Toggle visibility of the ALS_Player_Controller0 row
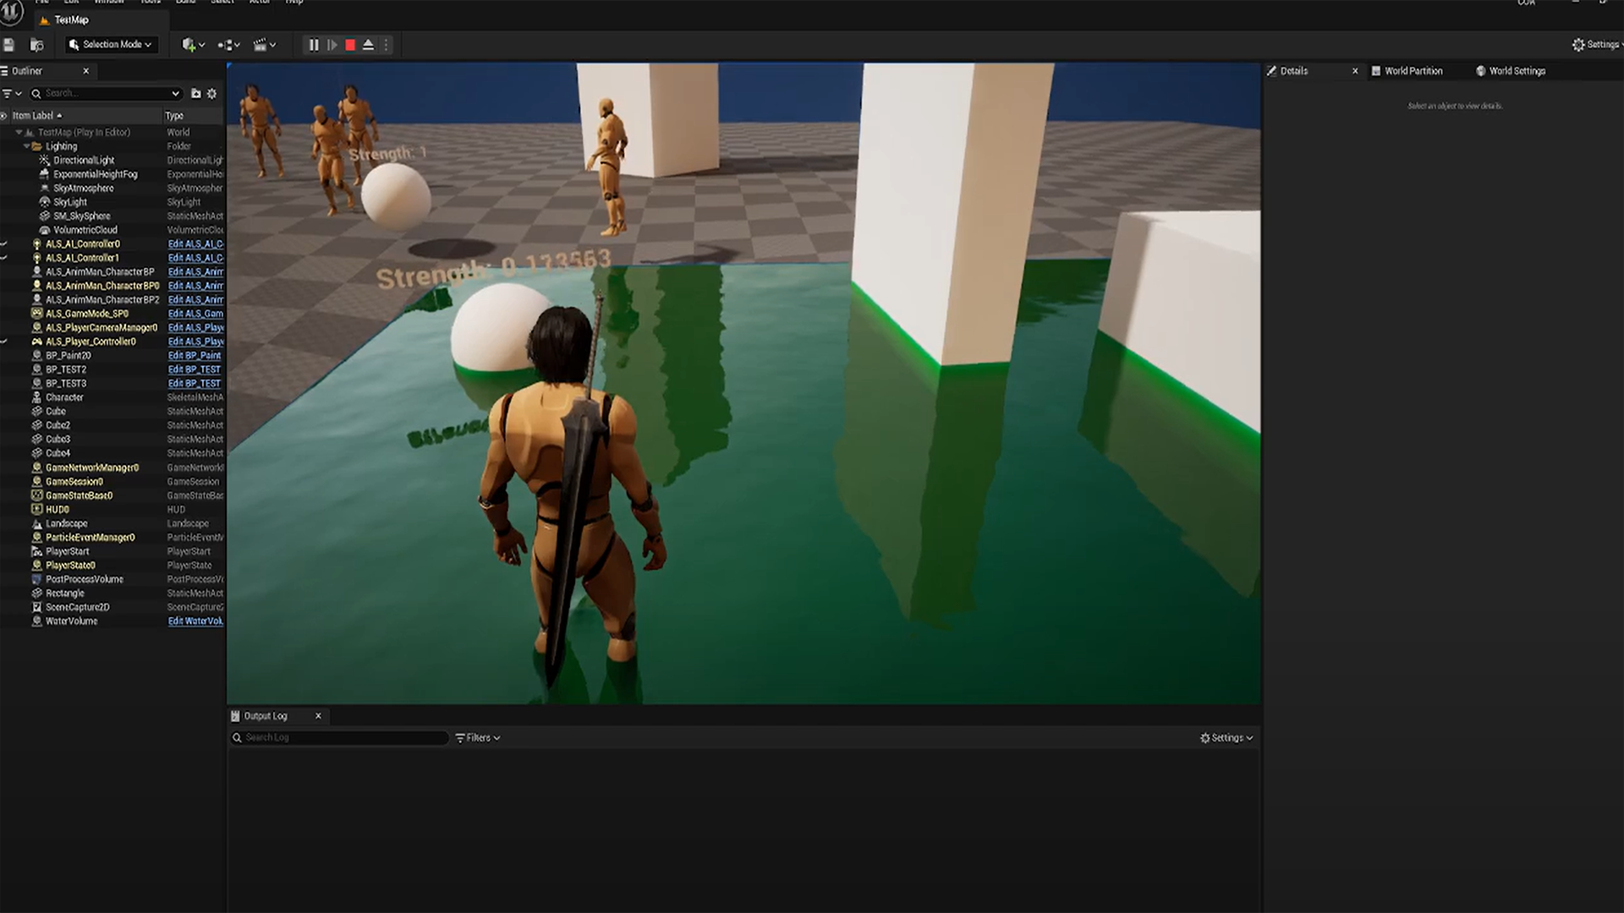This screenshot has height=913, width=1624. coord(4,342)
